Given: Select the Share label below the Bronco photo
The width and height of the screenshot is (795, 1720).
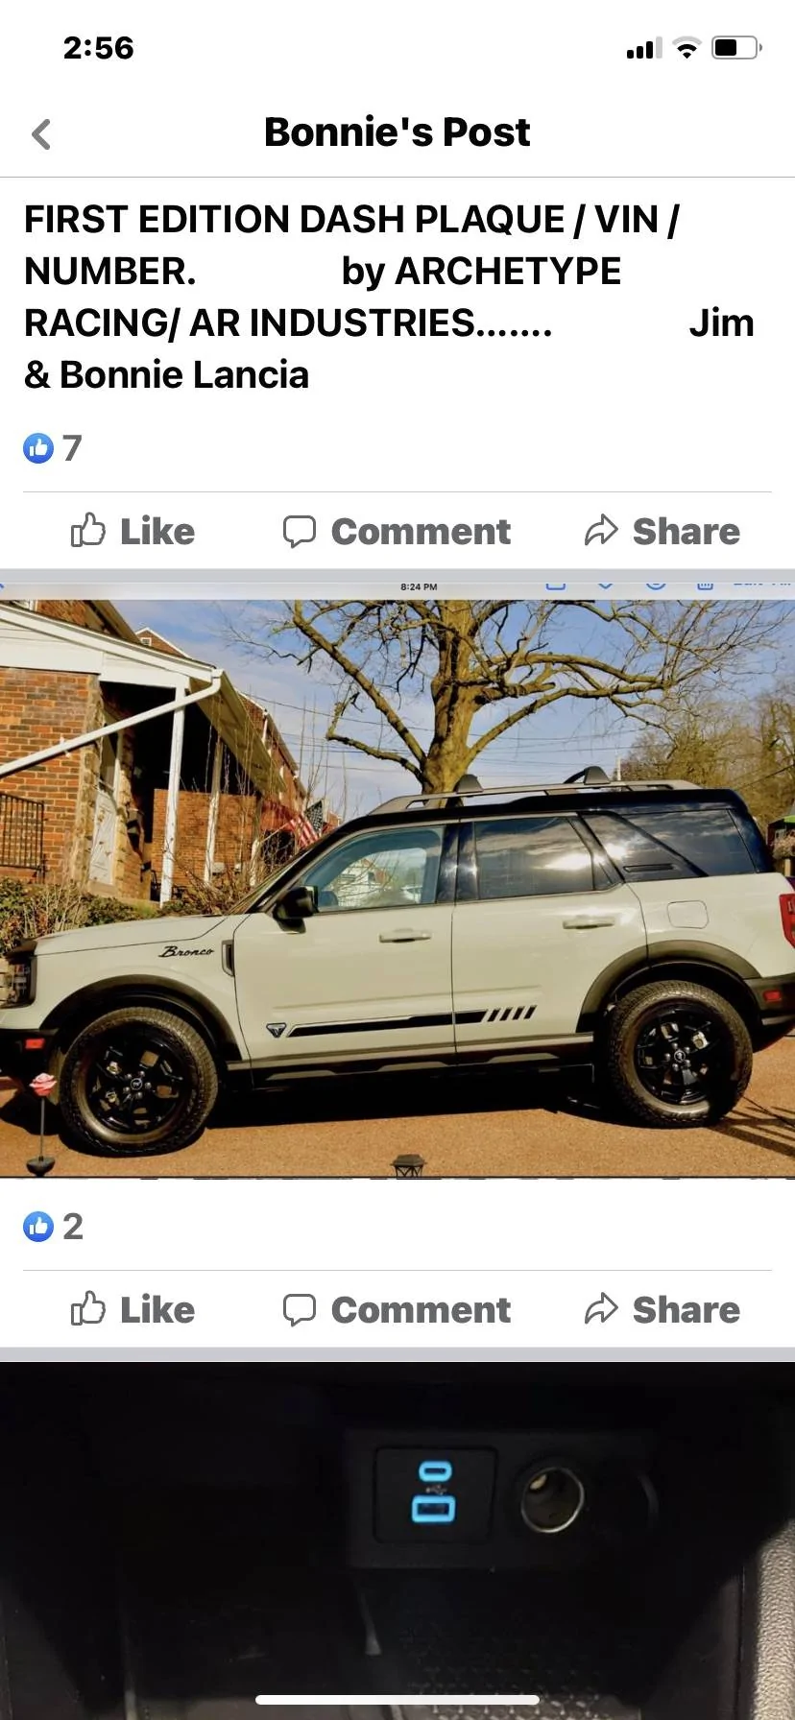Looking at the screenshot, I should click(x=687, y=1309).
